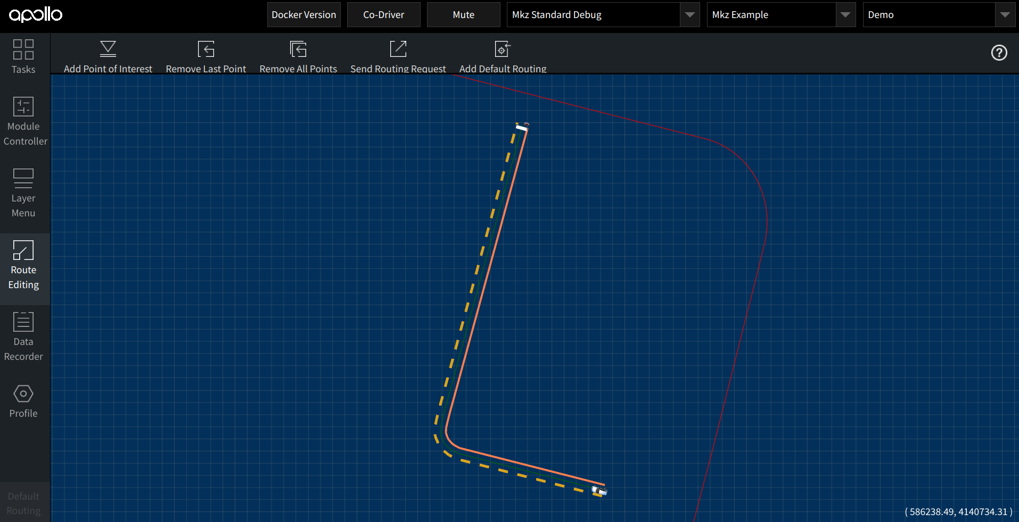This screenshot has width=1019, height=522.
Task: Click the coordinates display readout
Action: [x=959, y=512]
